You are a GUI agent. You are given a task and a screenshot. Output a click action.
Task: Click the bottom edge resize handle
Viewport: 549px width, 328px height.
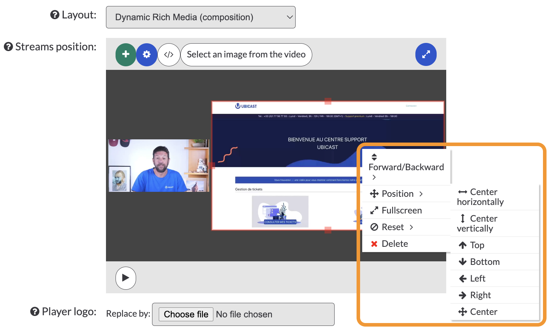click(x=328, y=230)
